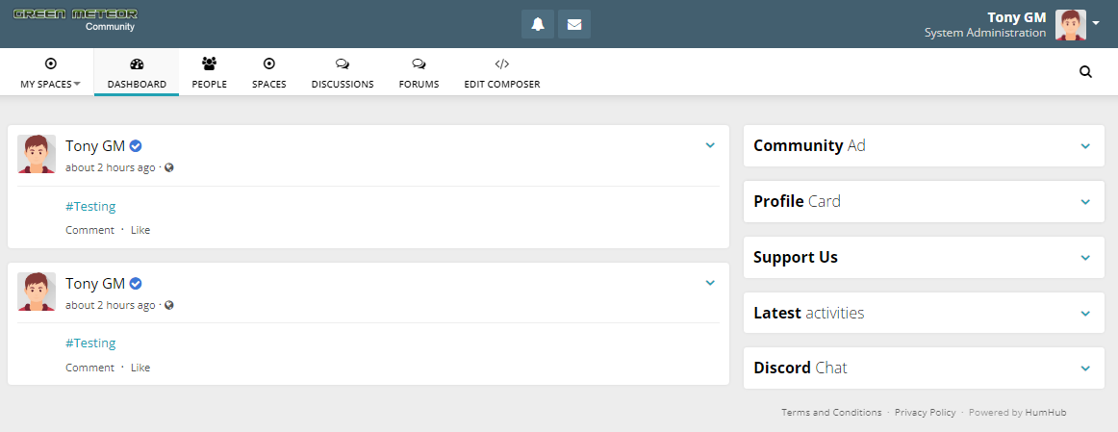This screenshot has height=432, width=1118.
Task: Click Comment on the second post
Action: coord(89,368)
